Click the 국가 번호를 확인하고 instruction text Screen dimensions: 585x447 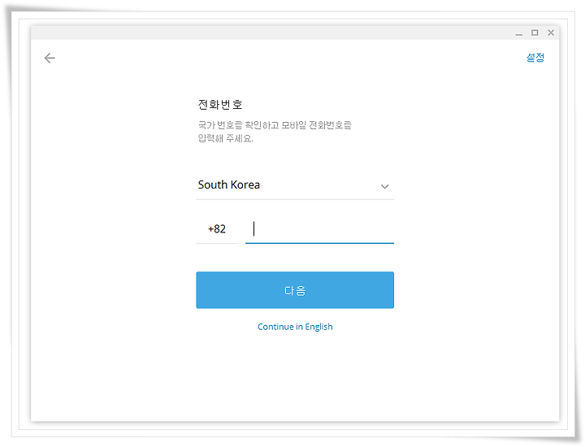[275, 132]
